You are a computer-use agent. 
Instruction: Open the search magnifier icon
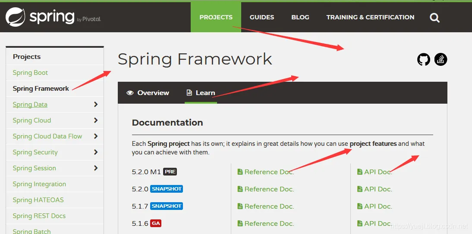pos(434,18)
